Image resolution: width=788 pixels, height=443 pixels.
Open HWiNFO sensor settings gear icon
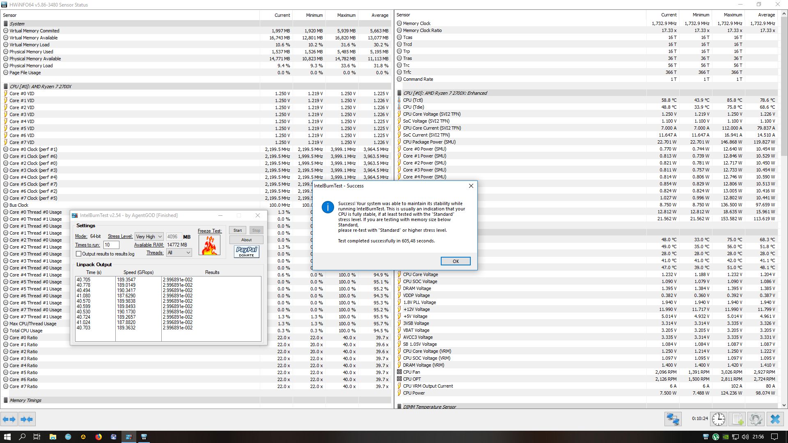756,419
